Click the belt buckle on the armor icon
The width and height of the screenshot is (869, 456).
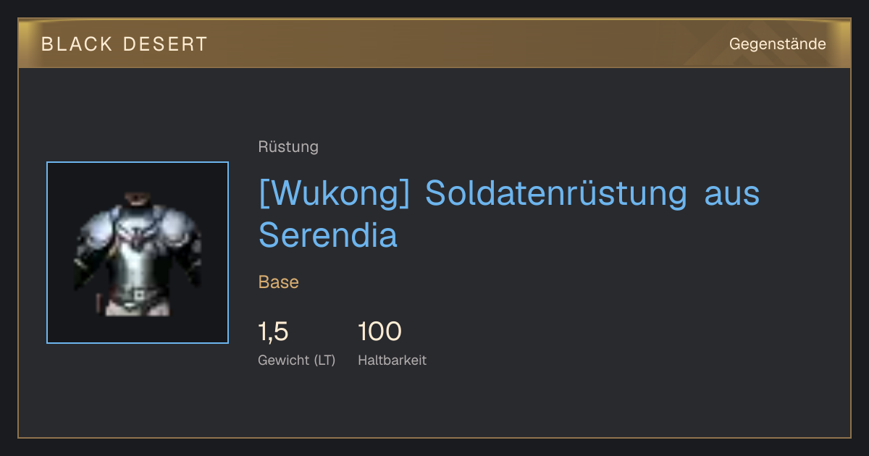tap(138, 294)
